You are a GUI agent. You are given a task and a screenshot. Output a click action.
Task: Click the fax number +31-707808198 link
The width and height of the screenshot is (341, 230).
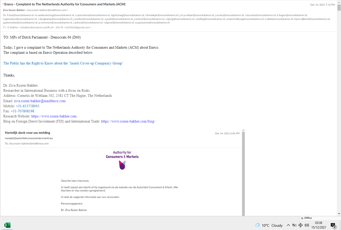click(x=22, y=111)
